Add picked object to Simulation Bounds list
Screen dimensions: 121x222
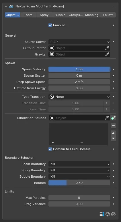(x=113, y=118)
